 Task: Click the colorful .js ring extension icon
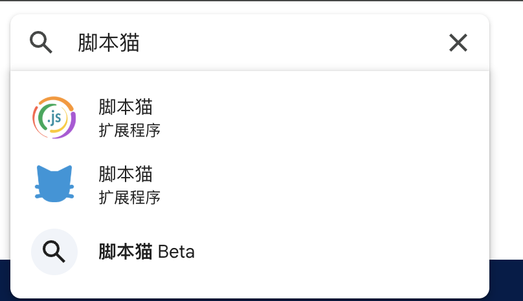pyautogui.click(x=54, y=118)
